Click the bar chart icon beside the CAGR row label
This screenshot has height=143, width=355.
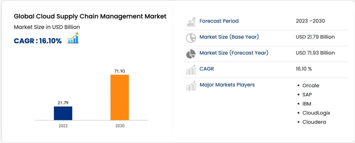[x=191, y=70]
